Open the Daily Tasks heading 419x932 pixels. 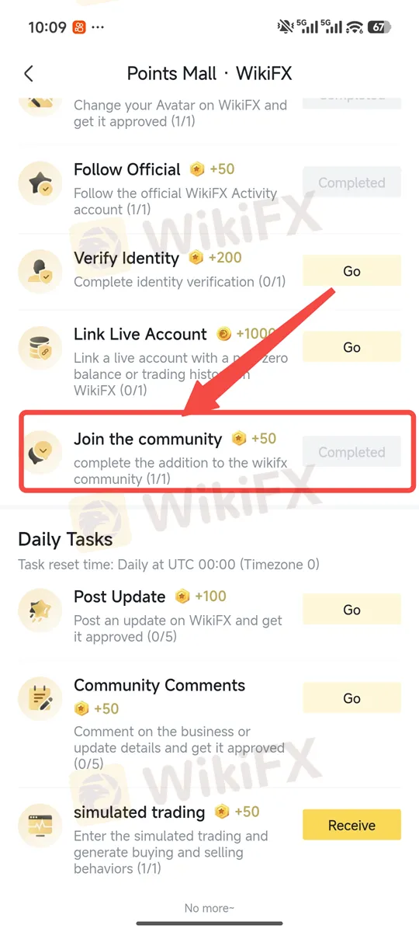tap(65, 539)
